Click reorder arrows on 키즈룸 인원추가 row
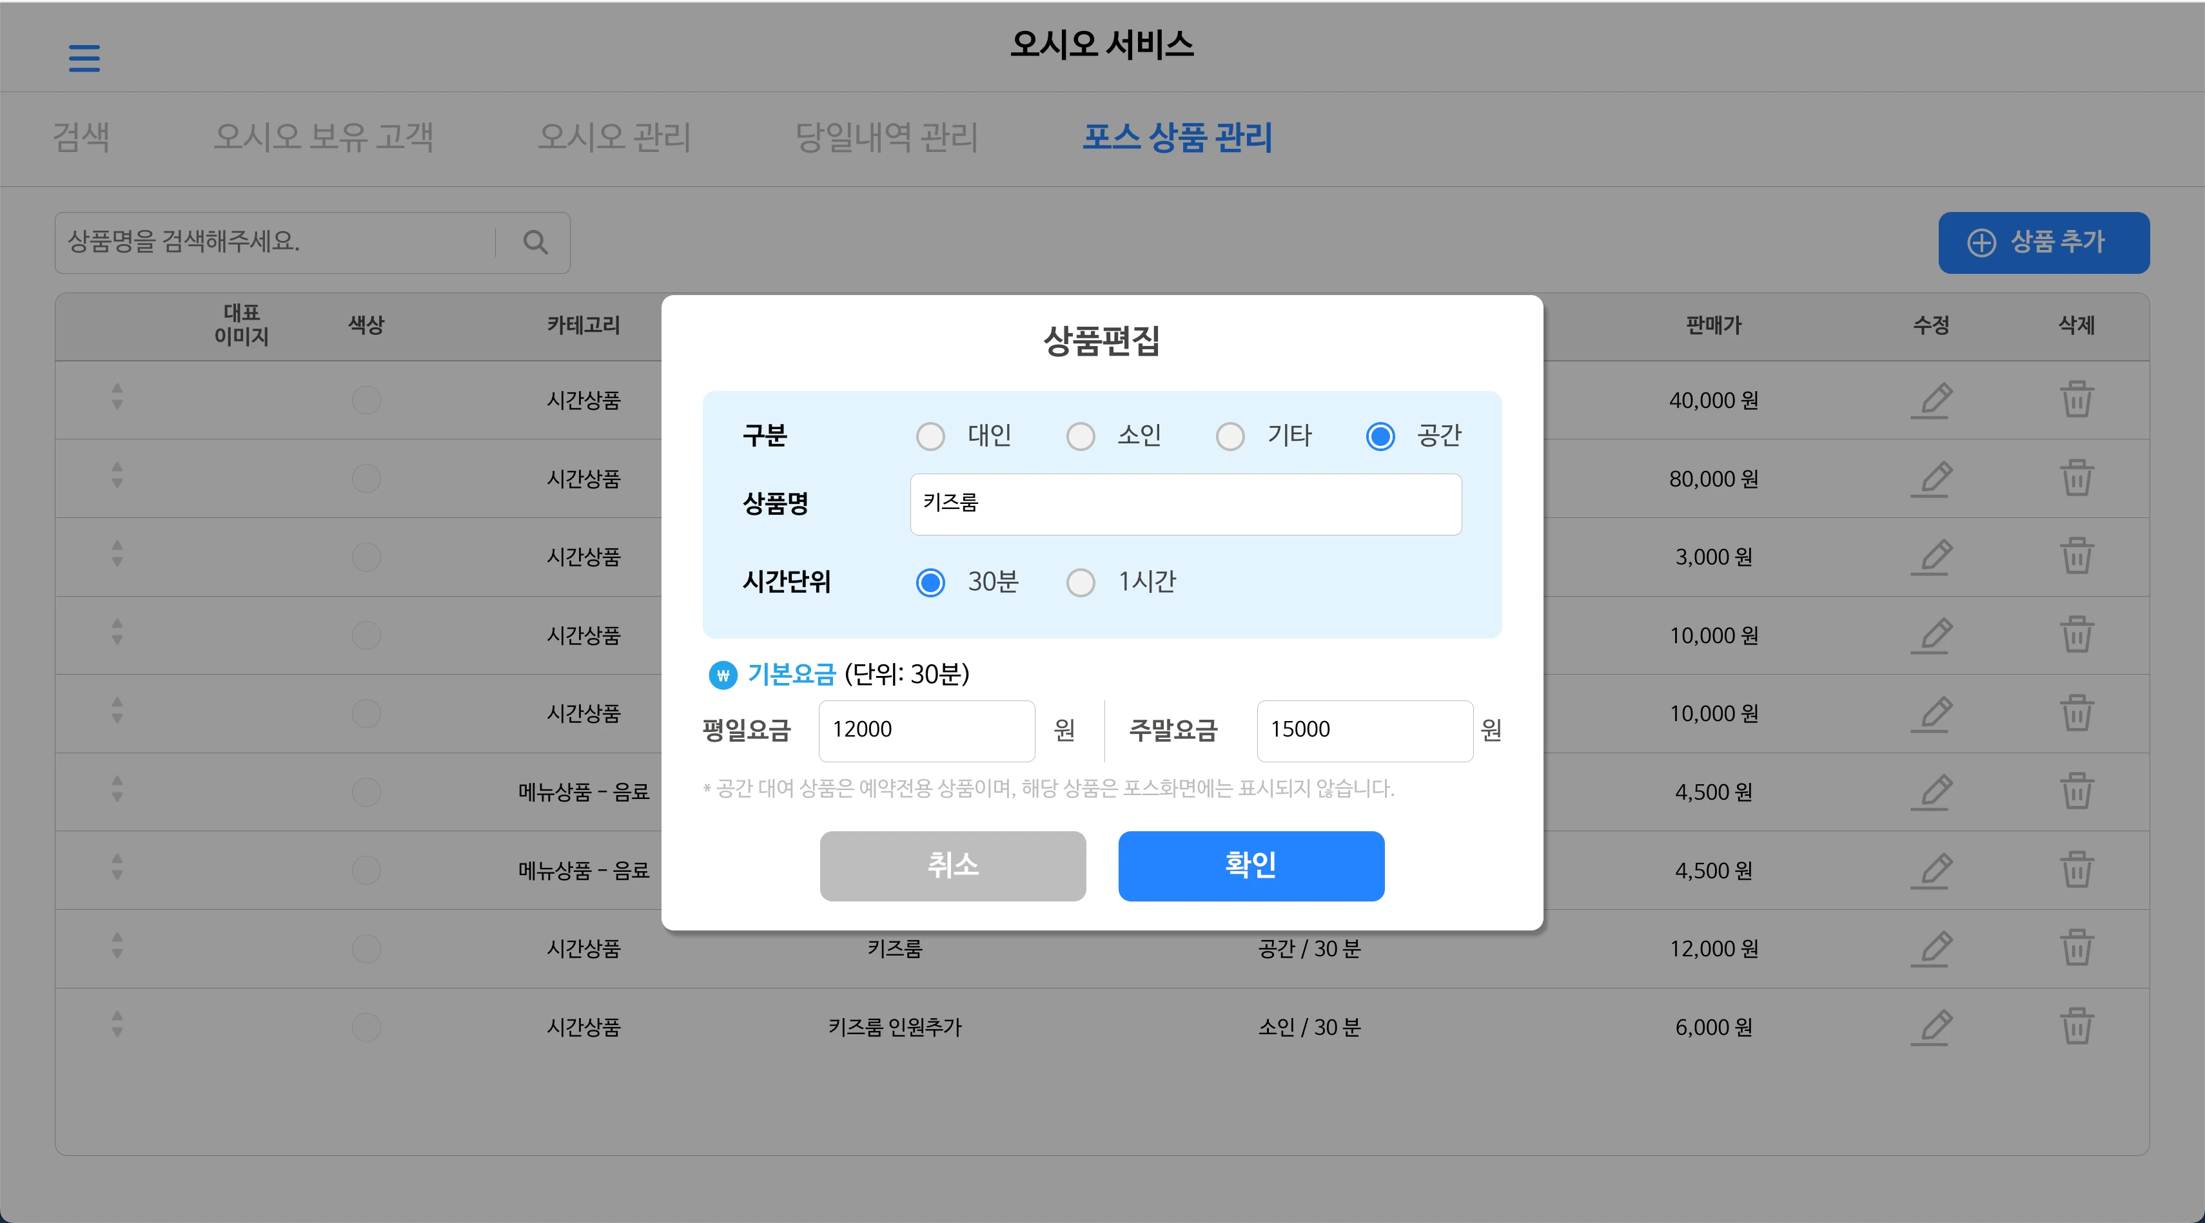This screenshot has width=2205, height=1223. 117,1025
